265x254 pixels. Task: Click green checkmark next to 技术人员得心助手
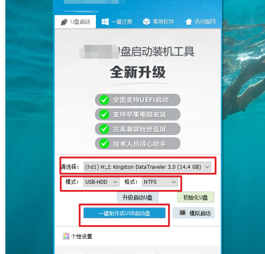coord(104,144)
